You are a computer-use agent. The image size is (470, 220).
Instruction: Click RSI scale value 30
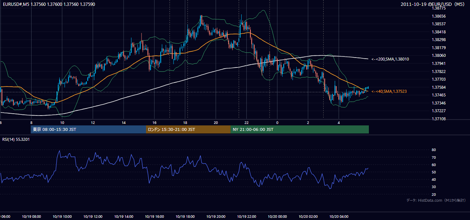point(434,187)
